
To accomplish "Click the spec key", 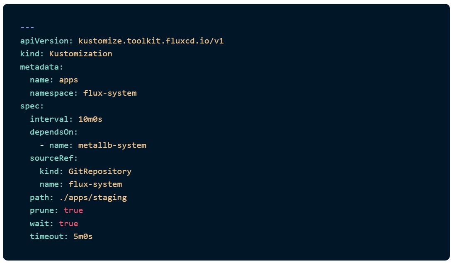I will 31,106.
